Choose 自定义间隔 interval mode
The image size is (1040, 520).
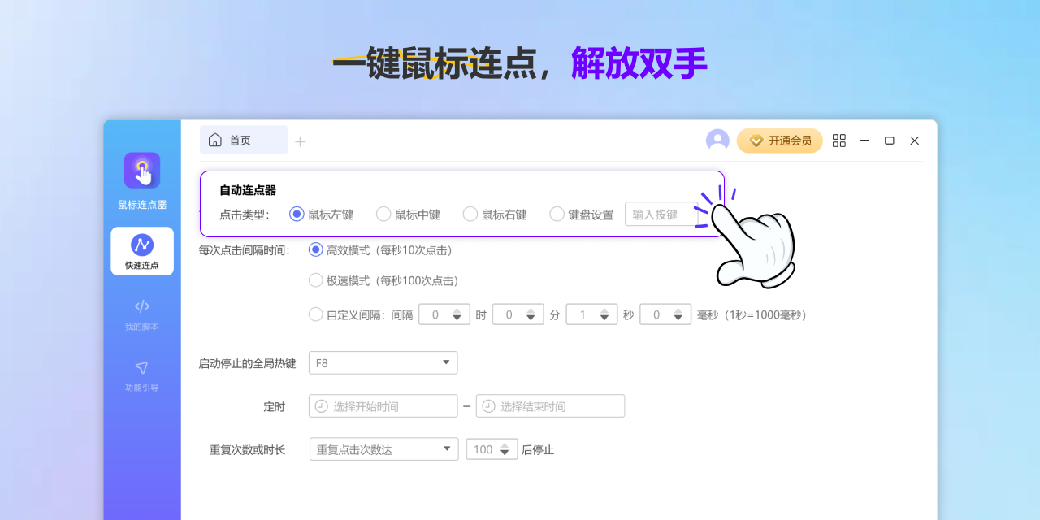(x=315, y=314)
